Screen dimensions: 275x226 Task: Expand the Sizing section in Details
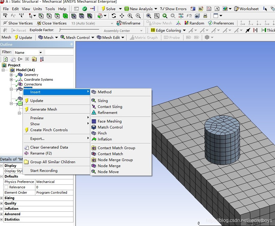tap(1, 198)
